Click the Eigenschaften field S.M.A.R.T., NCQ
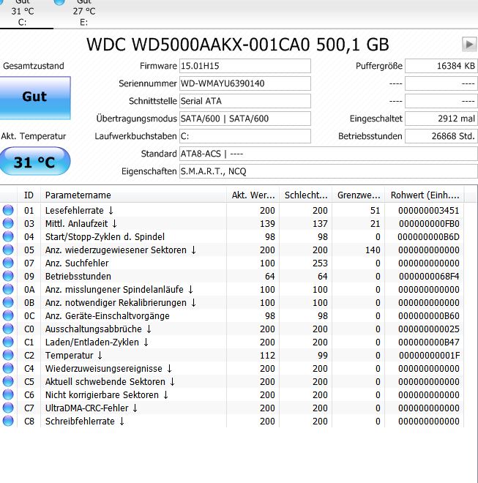The width and height of the screenshot is (478, 483). pos(329,171)
